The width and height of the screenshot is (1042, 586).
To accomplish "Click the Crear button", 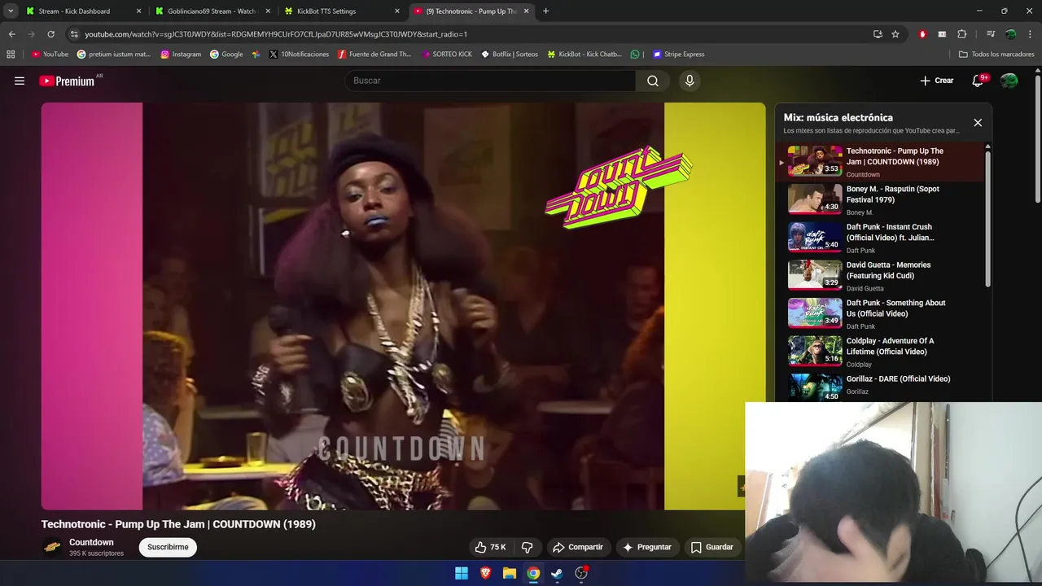I will point(936,81).
